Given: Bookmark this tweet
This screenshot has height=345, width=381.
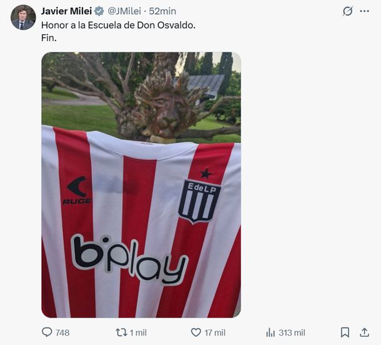Looking at the screenshot, I should coord(345,332).
